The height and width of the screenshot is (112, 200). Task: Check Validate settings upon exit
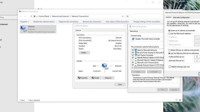pos(170,67)
